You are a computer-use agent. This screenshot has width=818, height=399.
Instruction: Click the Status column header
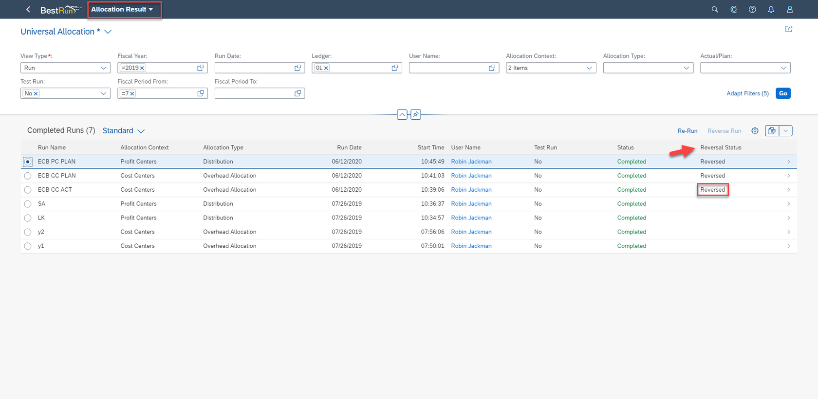pos(626,147)
